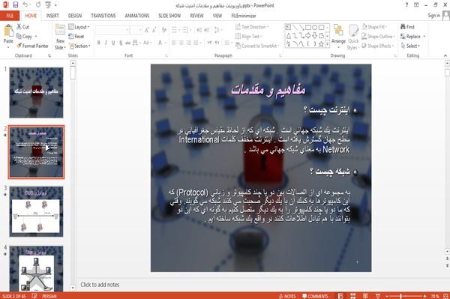
Task: Open Quick Styles gallery
Action: click(353, 37)
